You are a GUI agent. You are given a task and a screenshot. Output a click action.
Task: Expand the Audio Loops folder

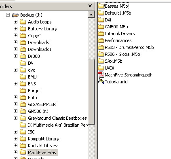[x=16, y=22]
